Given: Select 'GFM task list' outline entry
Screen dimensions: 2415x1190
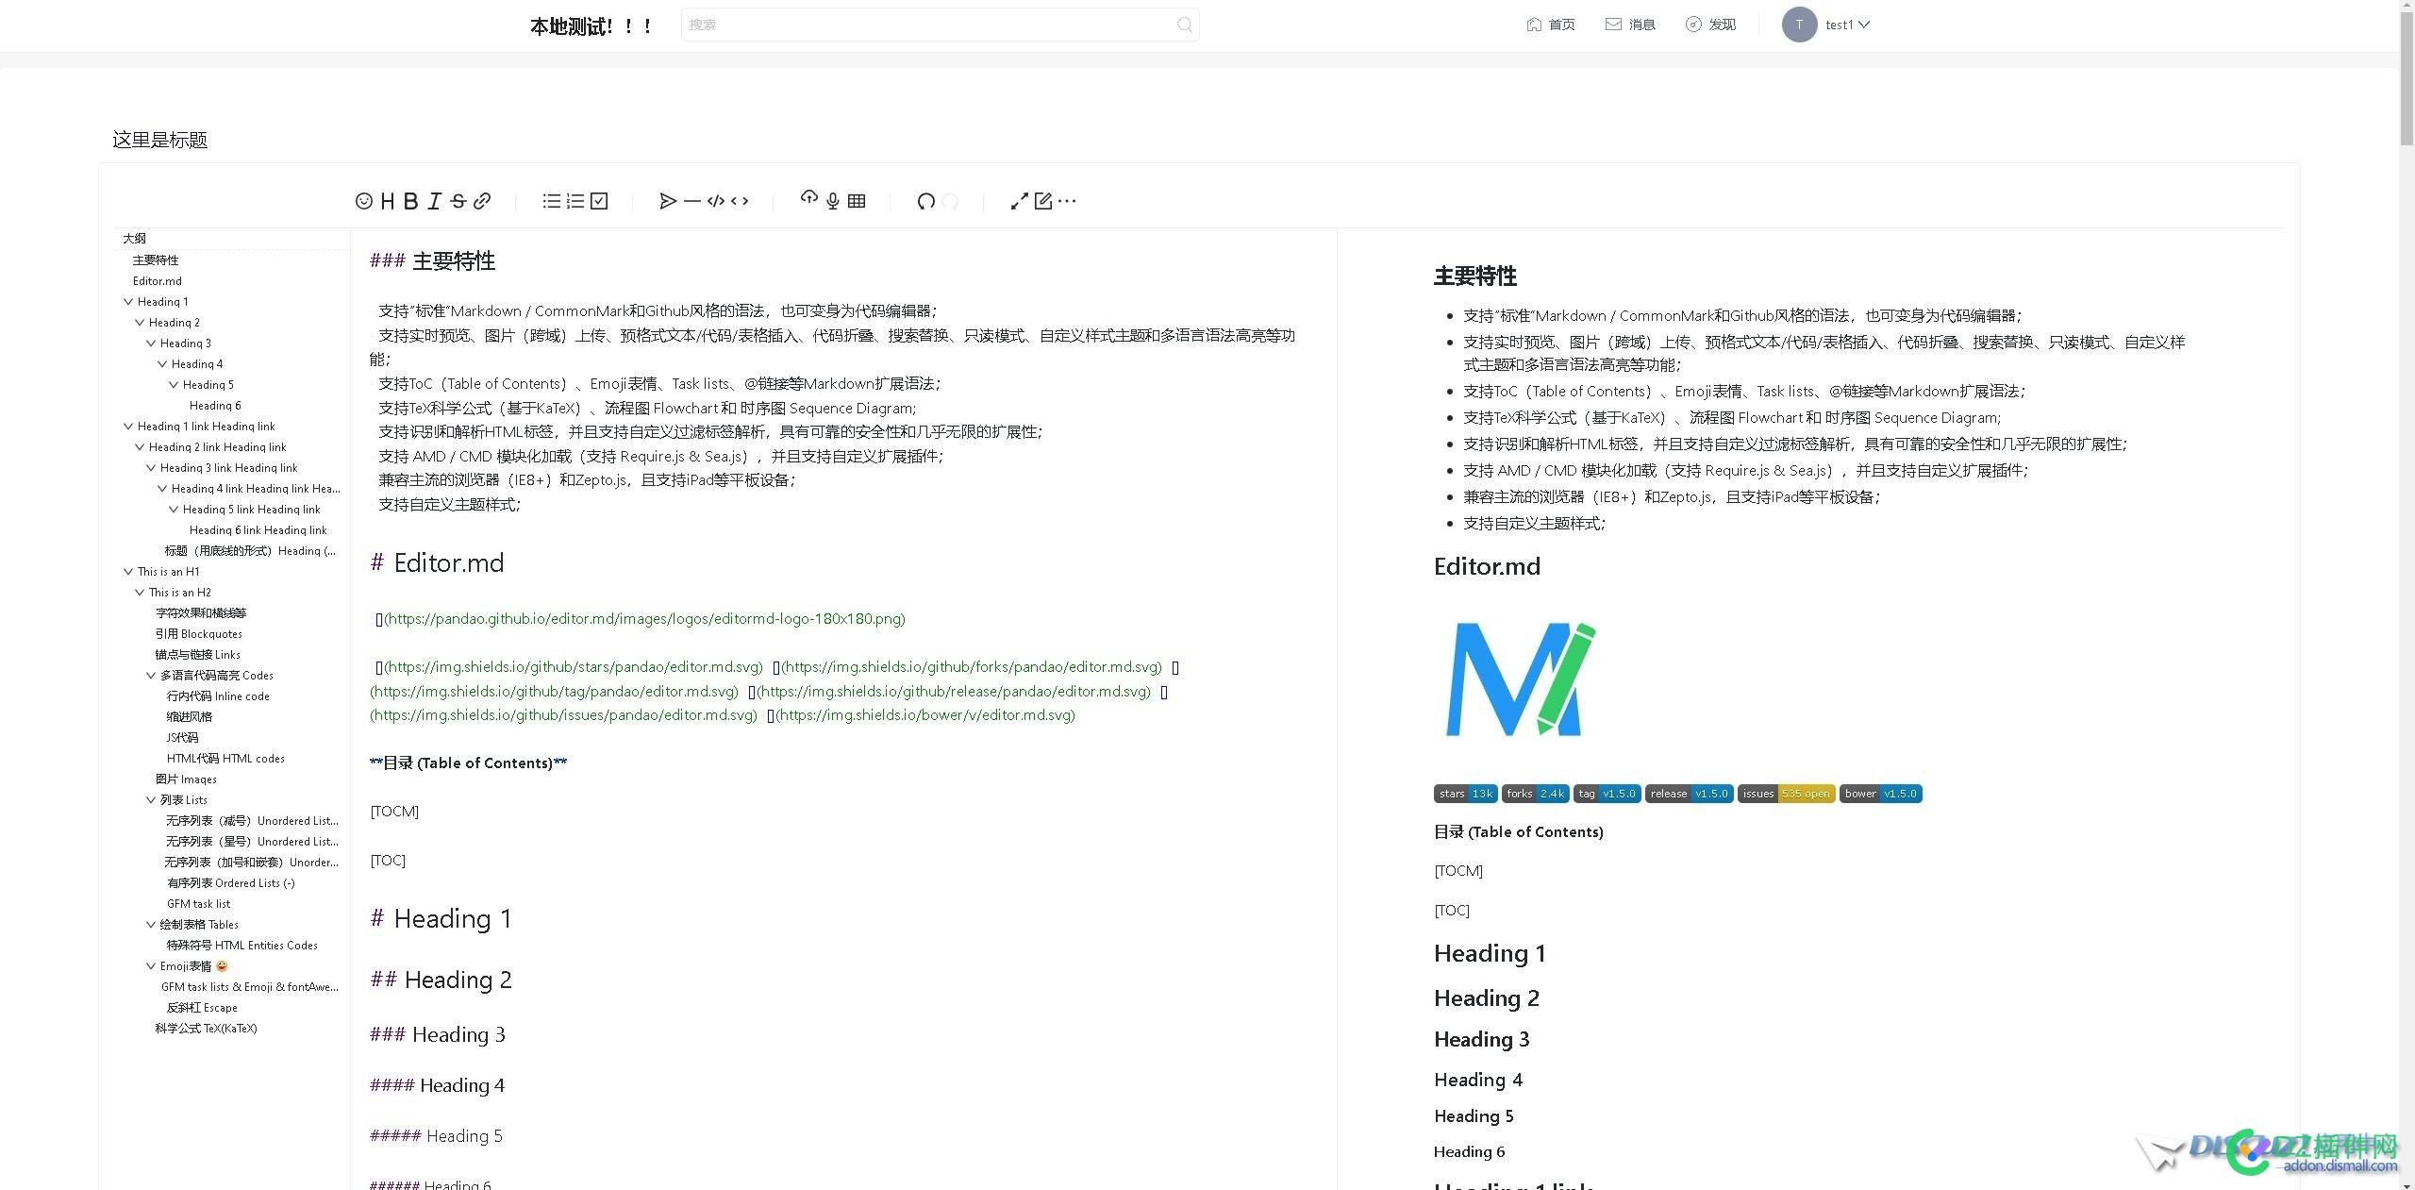Looking at the screenshot, I should 198,904.
